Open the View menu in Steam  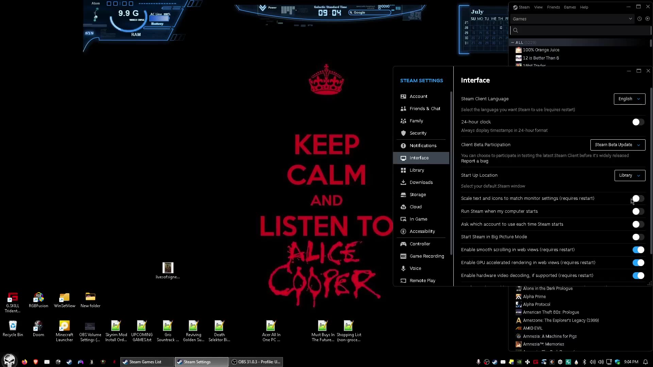(538, 7)
